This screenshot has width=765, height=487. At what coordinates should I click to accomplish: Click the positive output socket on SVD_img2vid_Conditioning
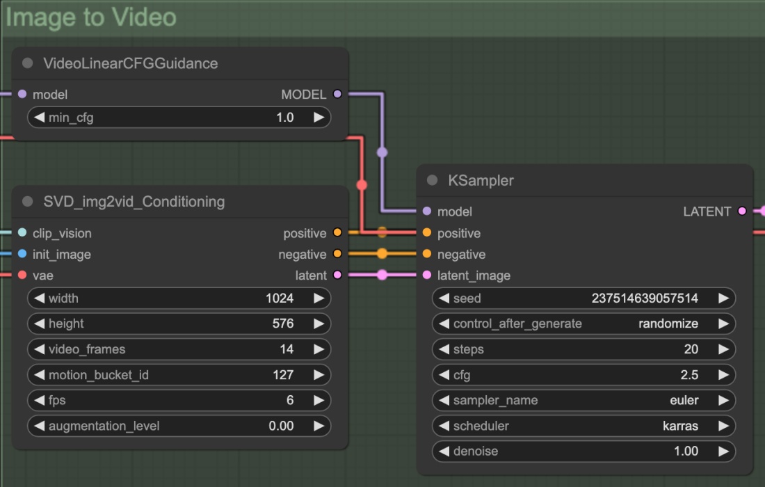pos(337,233)
